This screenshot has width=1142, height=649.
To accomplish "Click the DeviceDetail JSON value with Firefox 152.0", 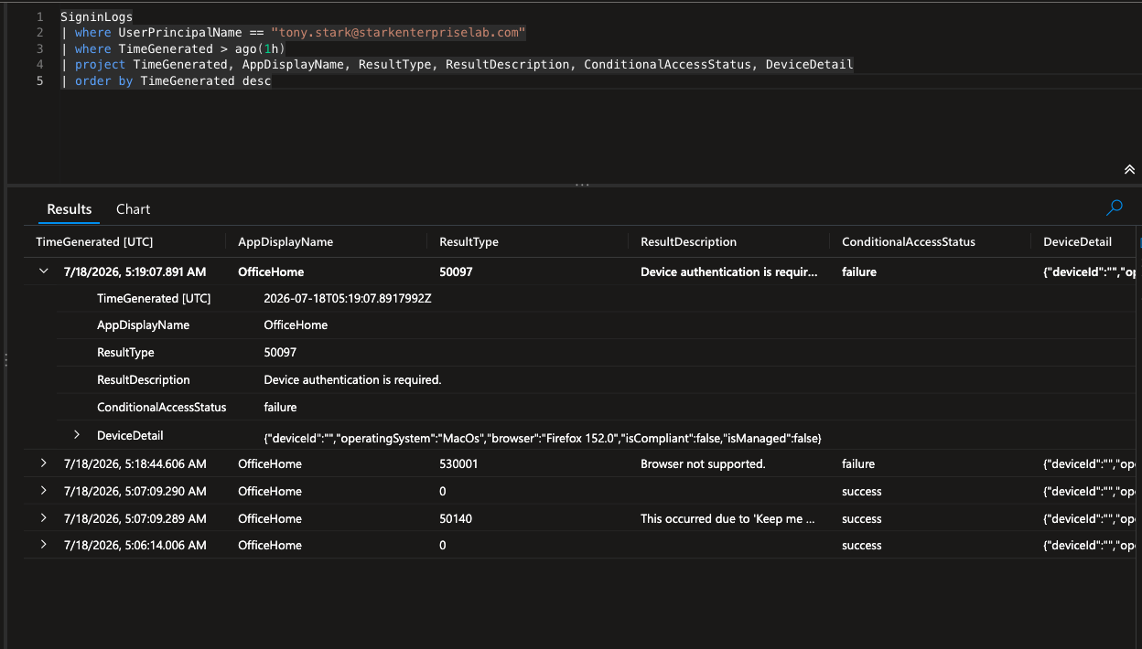I will [543, 439].
